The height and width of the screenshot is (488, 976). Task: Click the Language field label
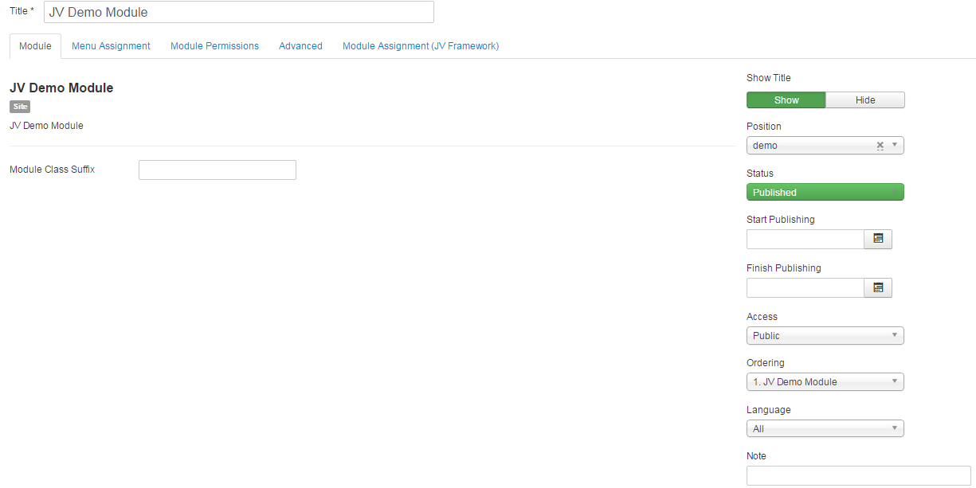pyautogui.click(x=769, y=410)
